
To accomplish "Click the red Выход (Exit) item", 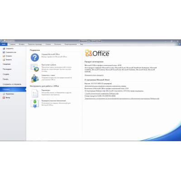I will [x=6, y=98].
